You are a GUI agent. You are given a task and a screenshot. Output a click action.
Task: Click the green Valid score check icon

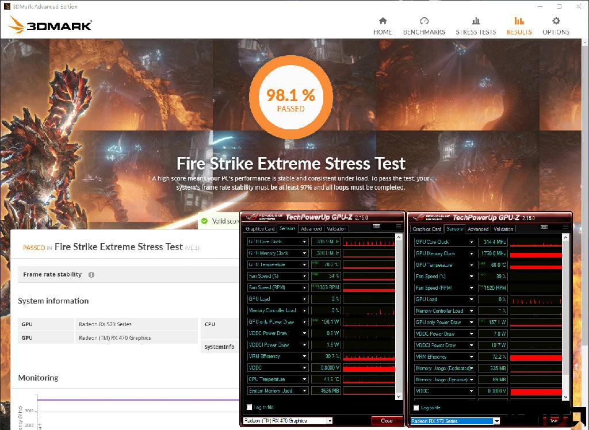pos(204,221)
